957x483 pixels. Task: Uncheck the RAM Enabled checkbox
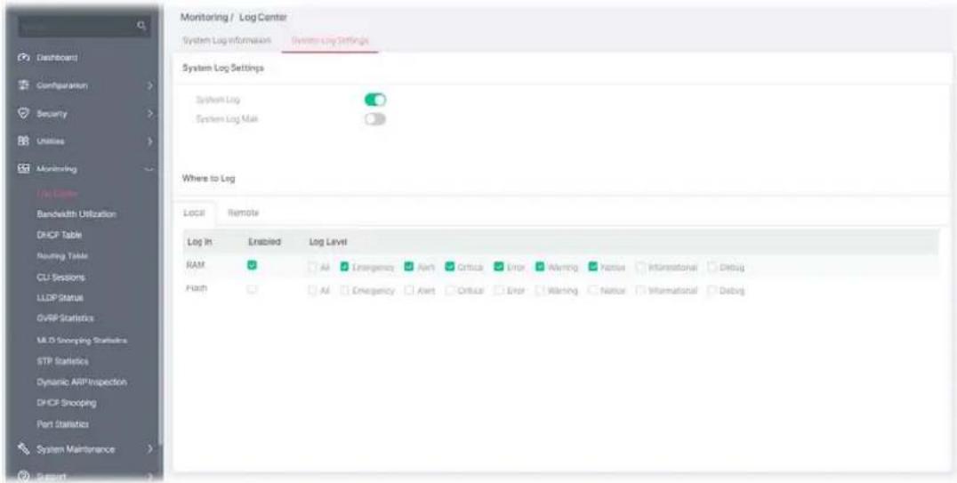[x=252, y=266]
